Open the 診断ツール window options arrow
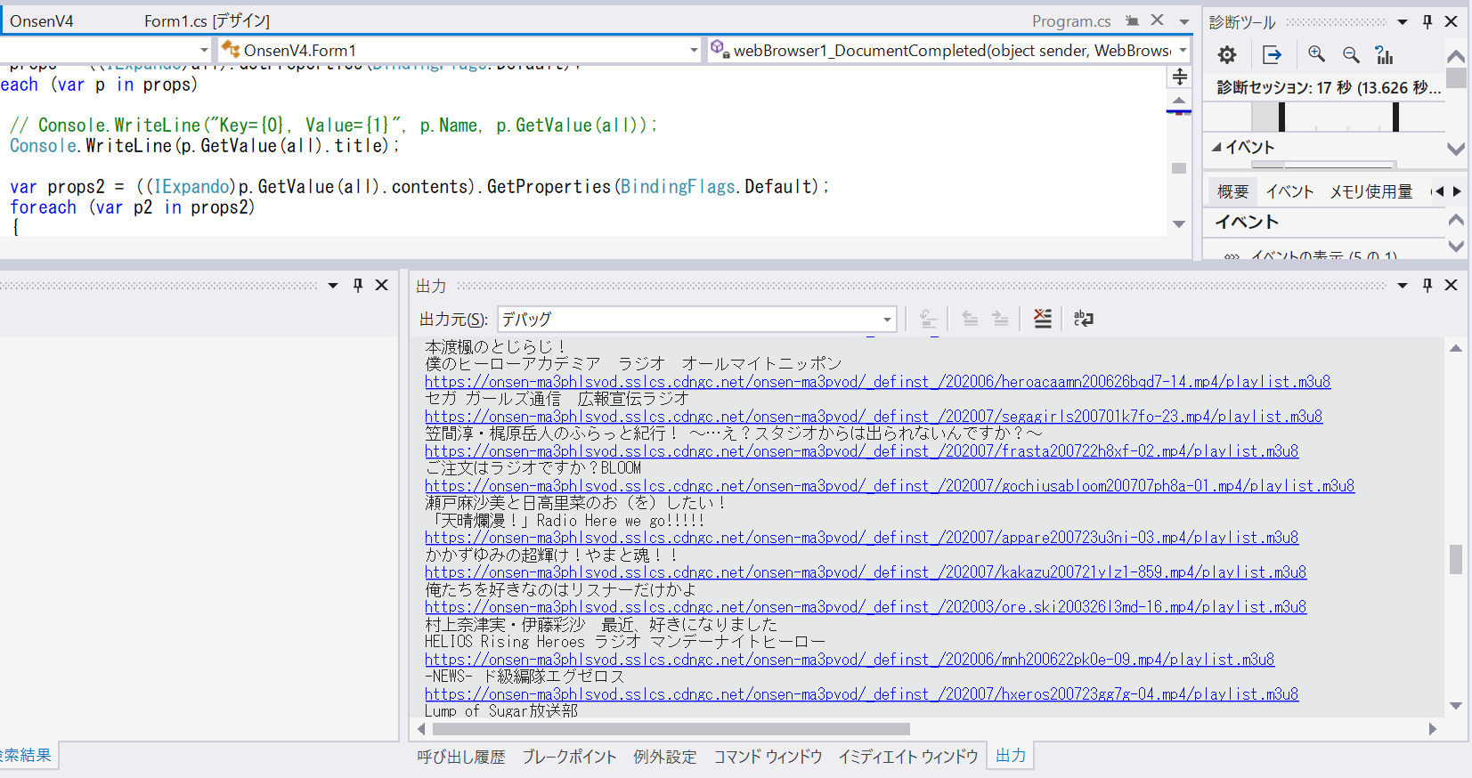This screenshot has width=1472, height=778. click(x=1403, y=21)
